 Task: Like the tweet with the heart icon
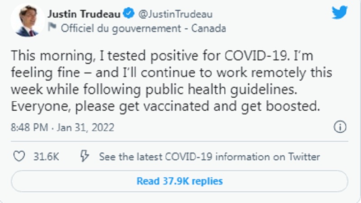pos(19,157)
